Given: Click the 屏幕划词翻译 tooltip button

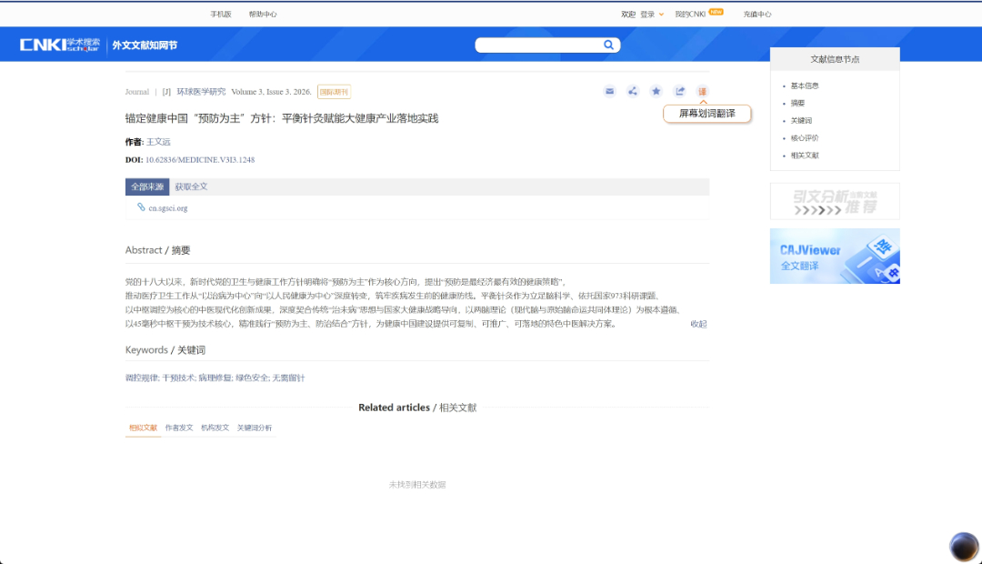Looking at the screenshot, I should click(x=707, y=114).
